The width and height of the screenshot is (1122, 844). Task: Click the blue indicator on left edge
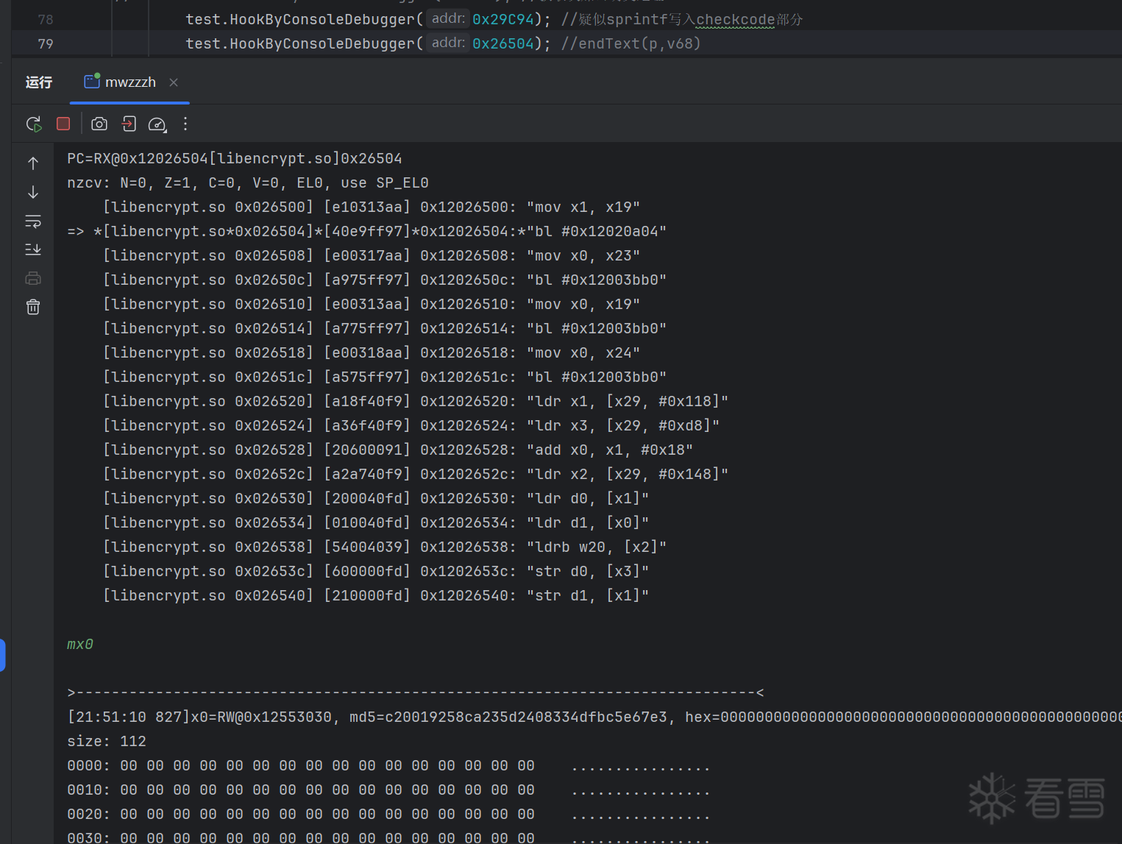[3, 655]
